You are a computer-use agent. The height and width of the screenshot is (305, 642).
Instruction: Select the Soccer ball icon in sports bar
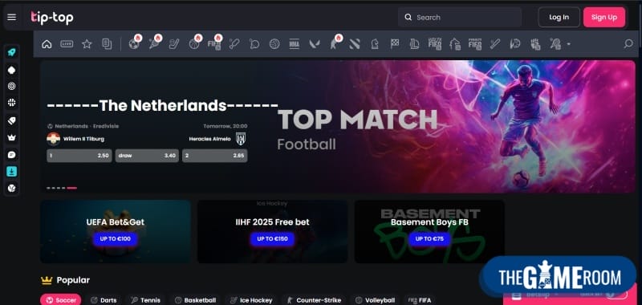coord(134,43)
